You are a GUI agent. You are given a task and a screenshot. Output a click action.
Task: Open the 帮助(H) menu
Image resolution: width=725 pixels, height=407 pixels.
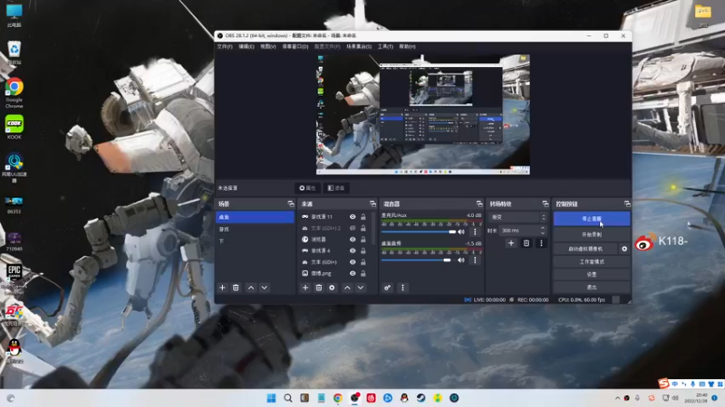(x=407, y=47)
